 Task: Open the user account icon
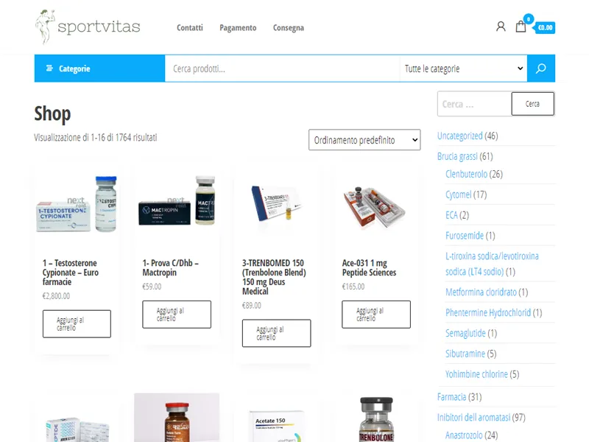(501, 27)
